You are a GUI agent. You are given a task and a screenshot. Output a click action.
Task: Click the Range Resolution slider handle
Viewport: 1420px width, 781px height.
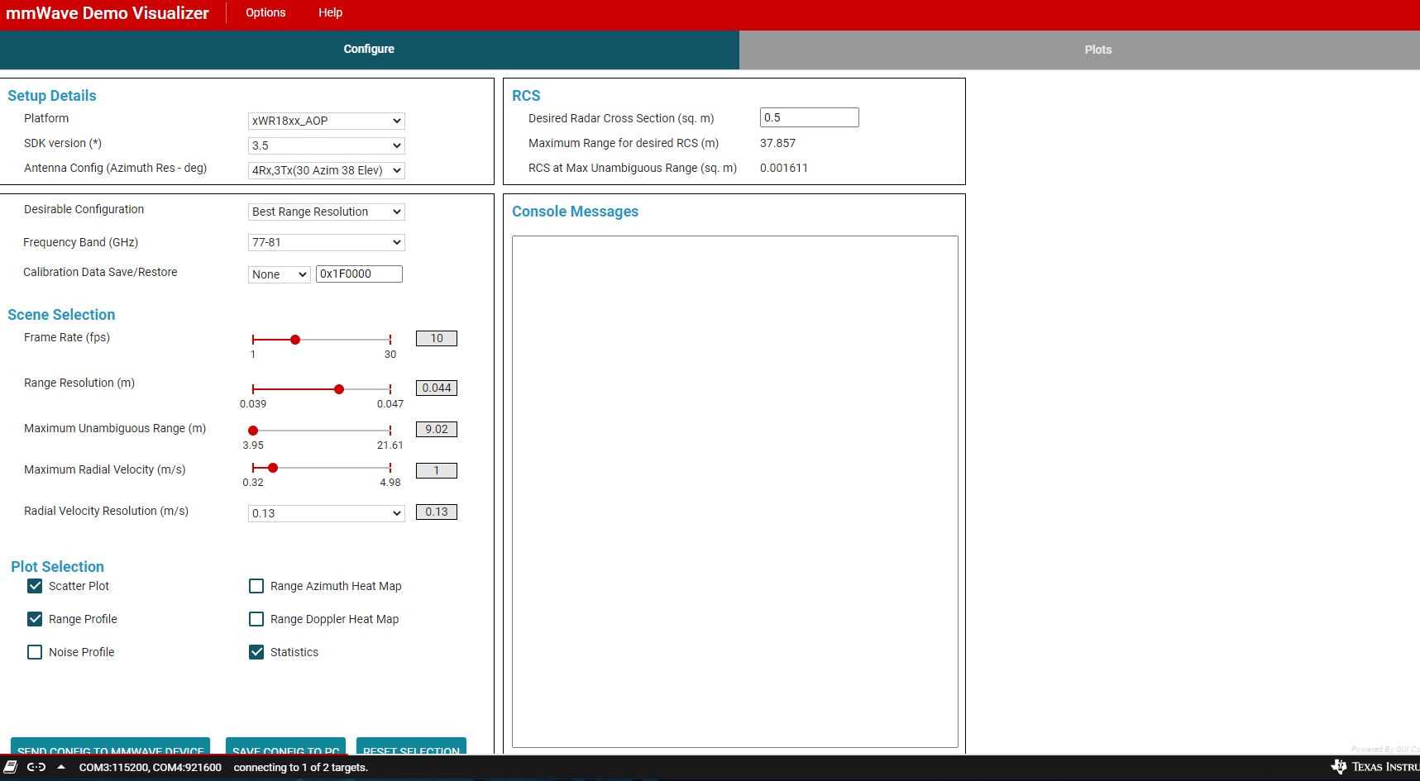339,389
